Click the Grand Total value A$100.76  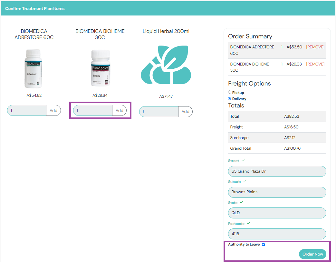click(292, 148)
